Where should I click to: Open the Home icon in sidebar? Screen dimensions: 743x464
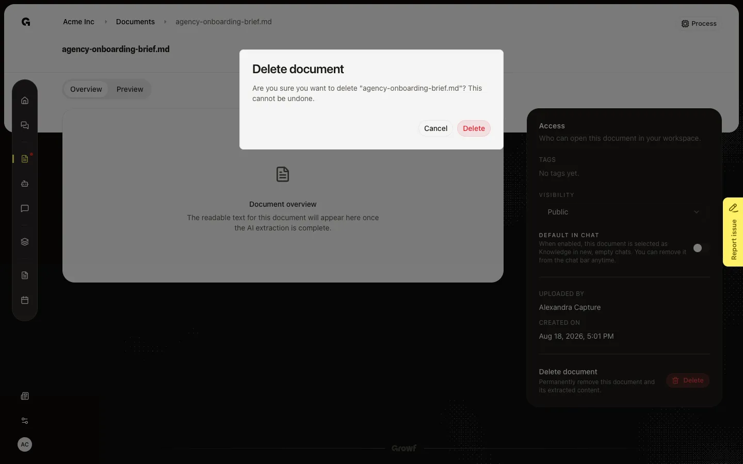(25, 101)
